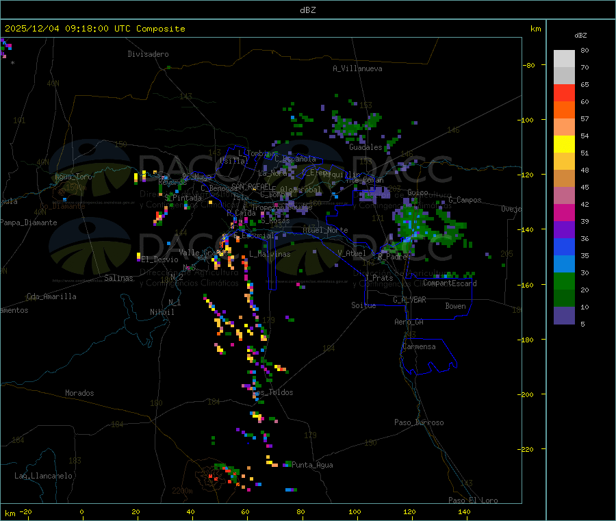616x521 pixels.
Task: Click the 'Nihuil' map label
Action: [x=162, y=312]
